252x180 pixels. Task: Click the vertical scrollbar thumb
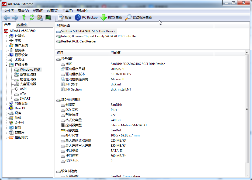point(247,109)
